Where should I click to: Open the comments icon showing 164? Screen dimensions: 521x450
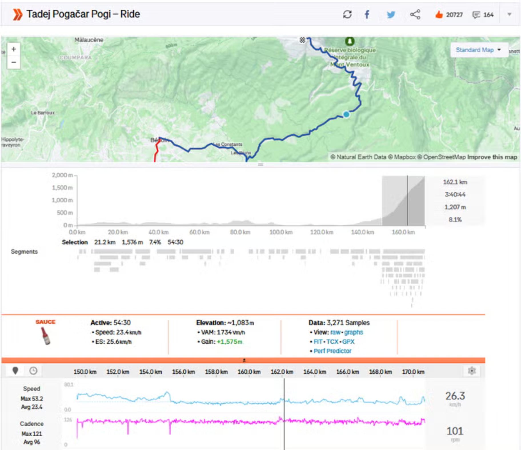click(476, 15)
